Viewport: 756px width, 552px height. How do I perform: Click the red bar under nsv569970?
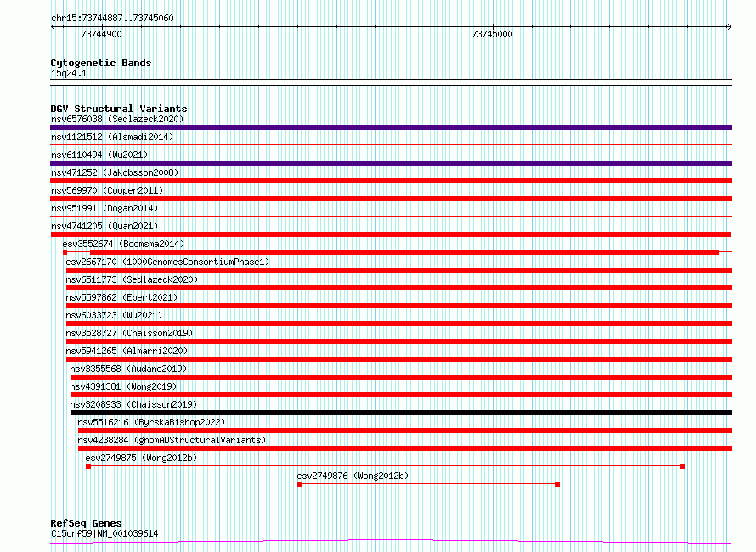391,199
